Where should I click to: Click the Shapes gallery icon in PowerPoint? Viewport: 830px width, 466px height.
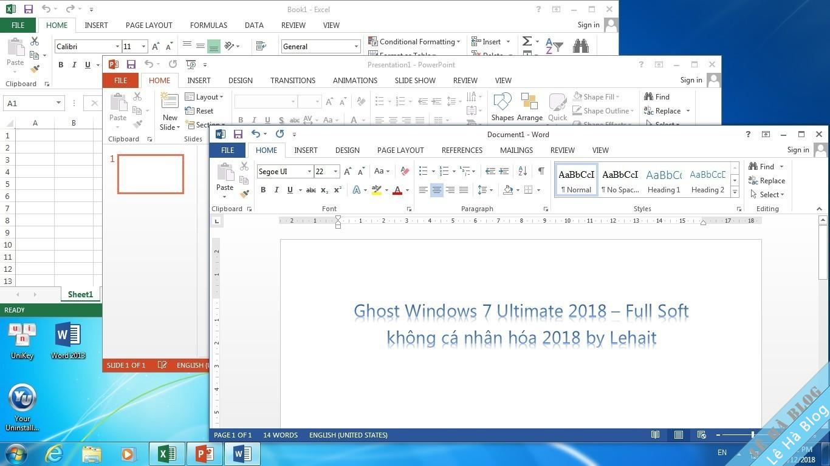click(x=502, y=102)
